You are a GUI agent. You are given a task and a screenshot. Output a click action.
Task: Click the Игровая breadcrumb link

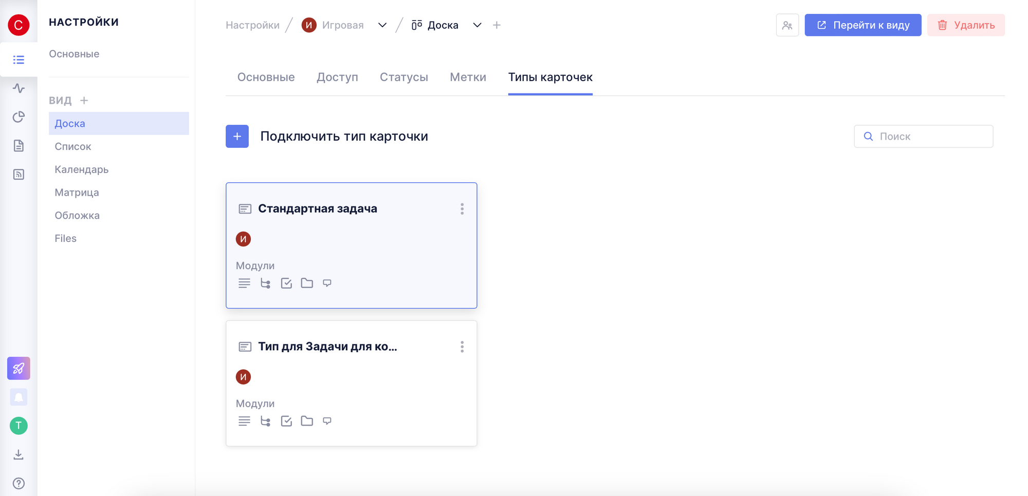point(343,25)
